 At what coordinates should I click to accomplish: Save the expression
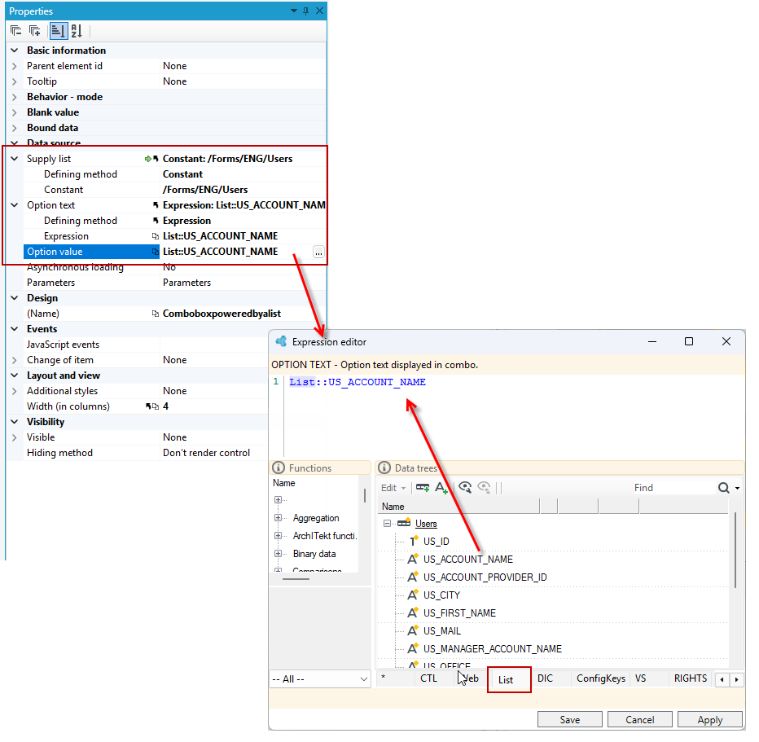point(570,720)
